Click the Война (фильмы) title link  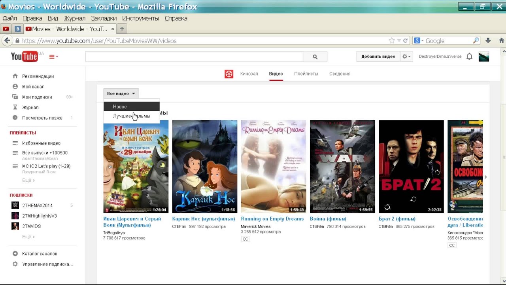pyautogui.click(x=328, y=219)
